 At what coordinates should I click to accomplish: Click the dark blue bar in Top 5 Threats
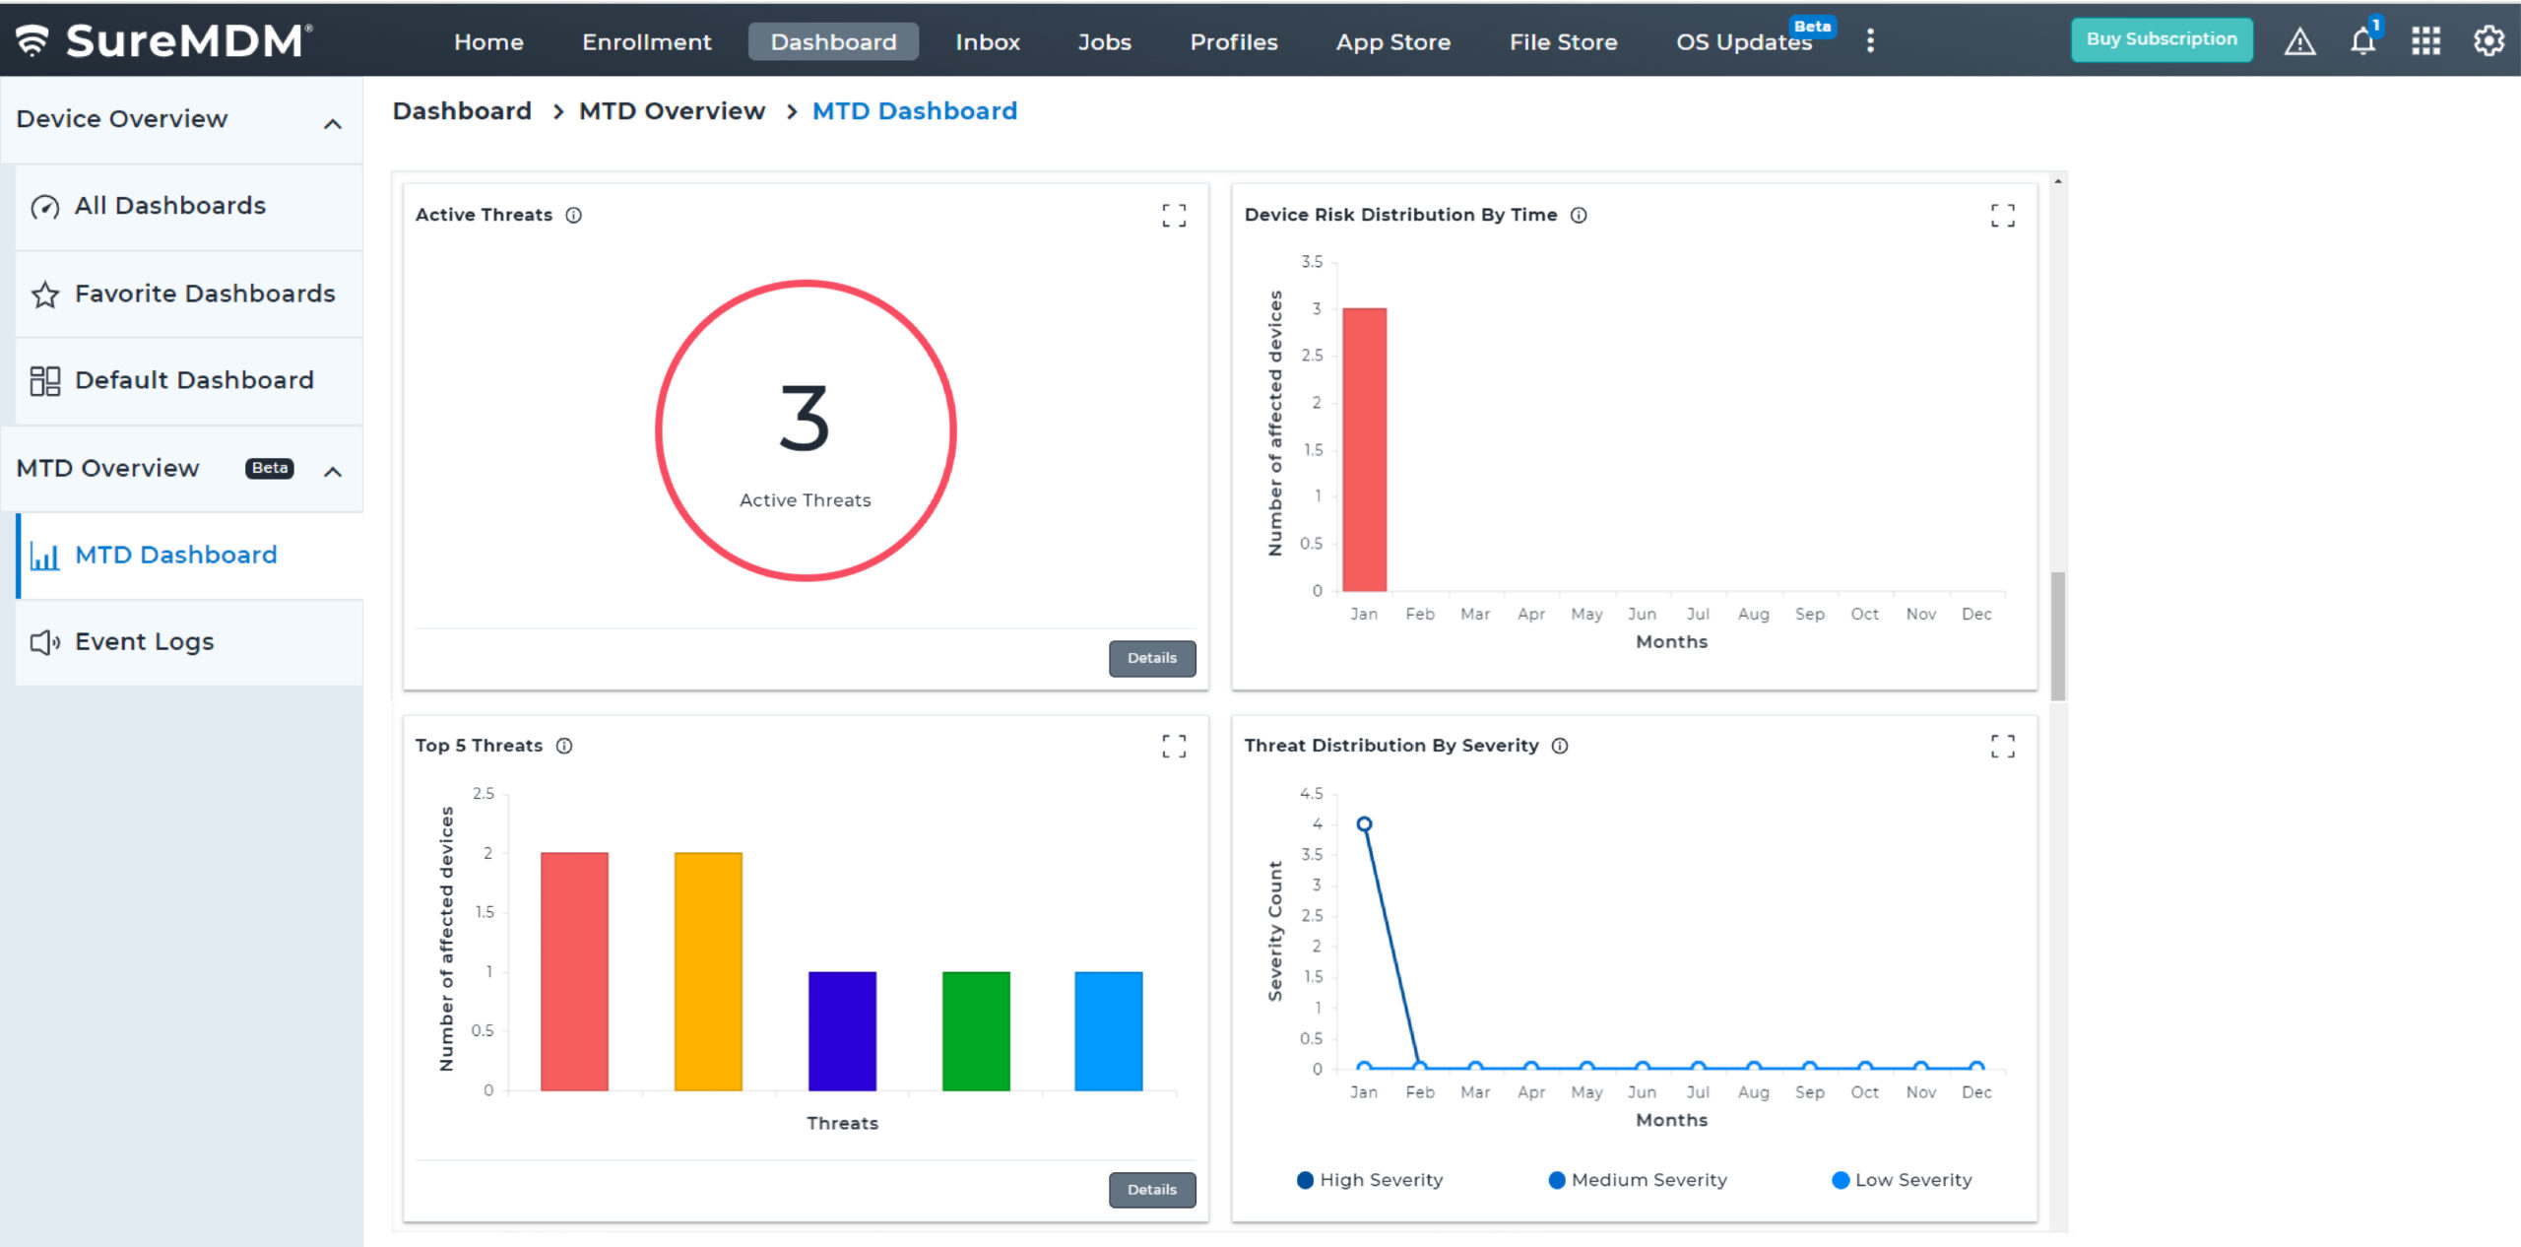[x=842, y=1031]
